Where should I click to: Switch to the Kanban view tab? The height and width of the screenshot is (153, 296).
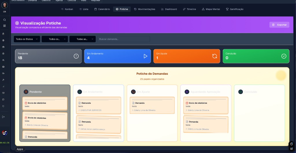67,9
